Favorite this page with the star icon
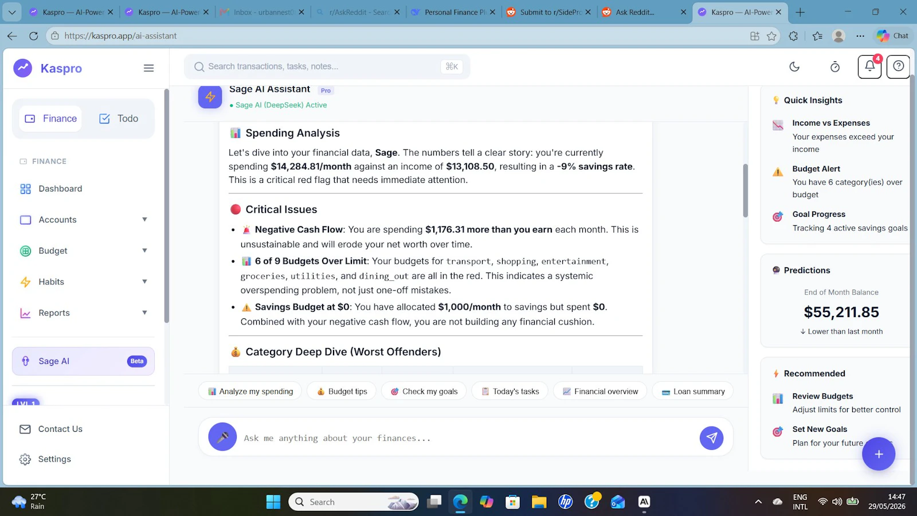Image resolution: width=917 pixels, height=516 pixels. coord(771,36)
